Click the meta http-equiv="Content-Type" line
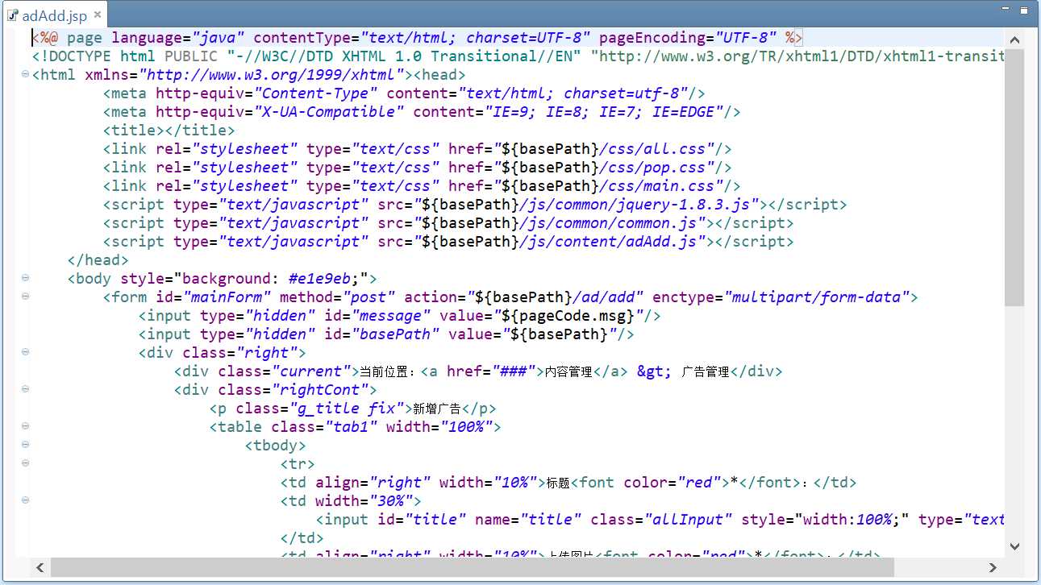The width and height of the screenshot is (1041, 585). [404, 93]
